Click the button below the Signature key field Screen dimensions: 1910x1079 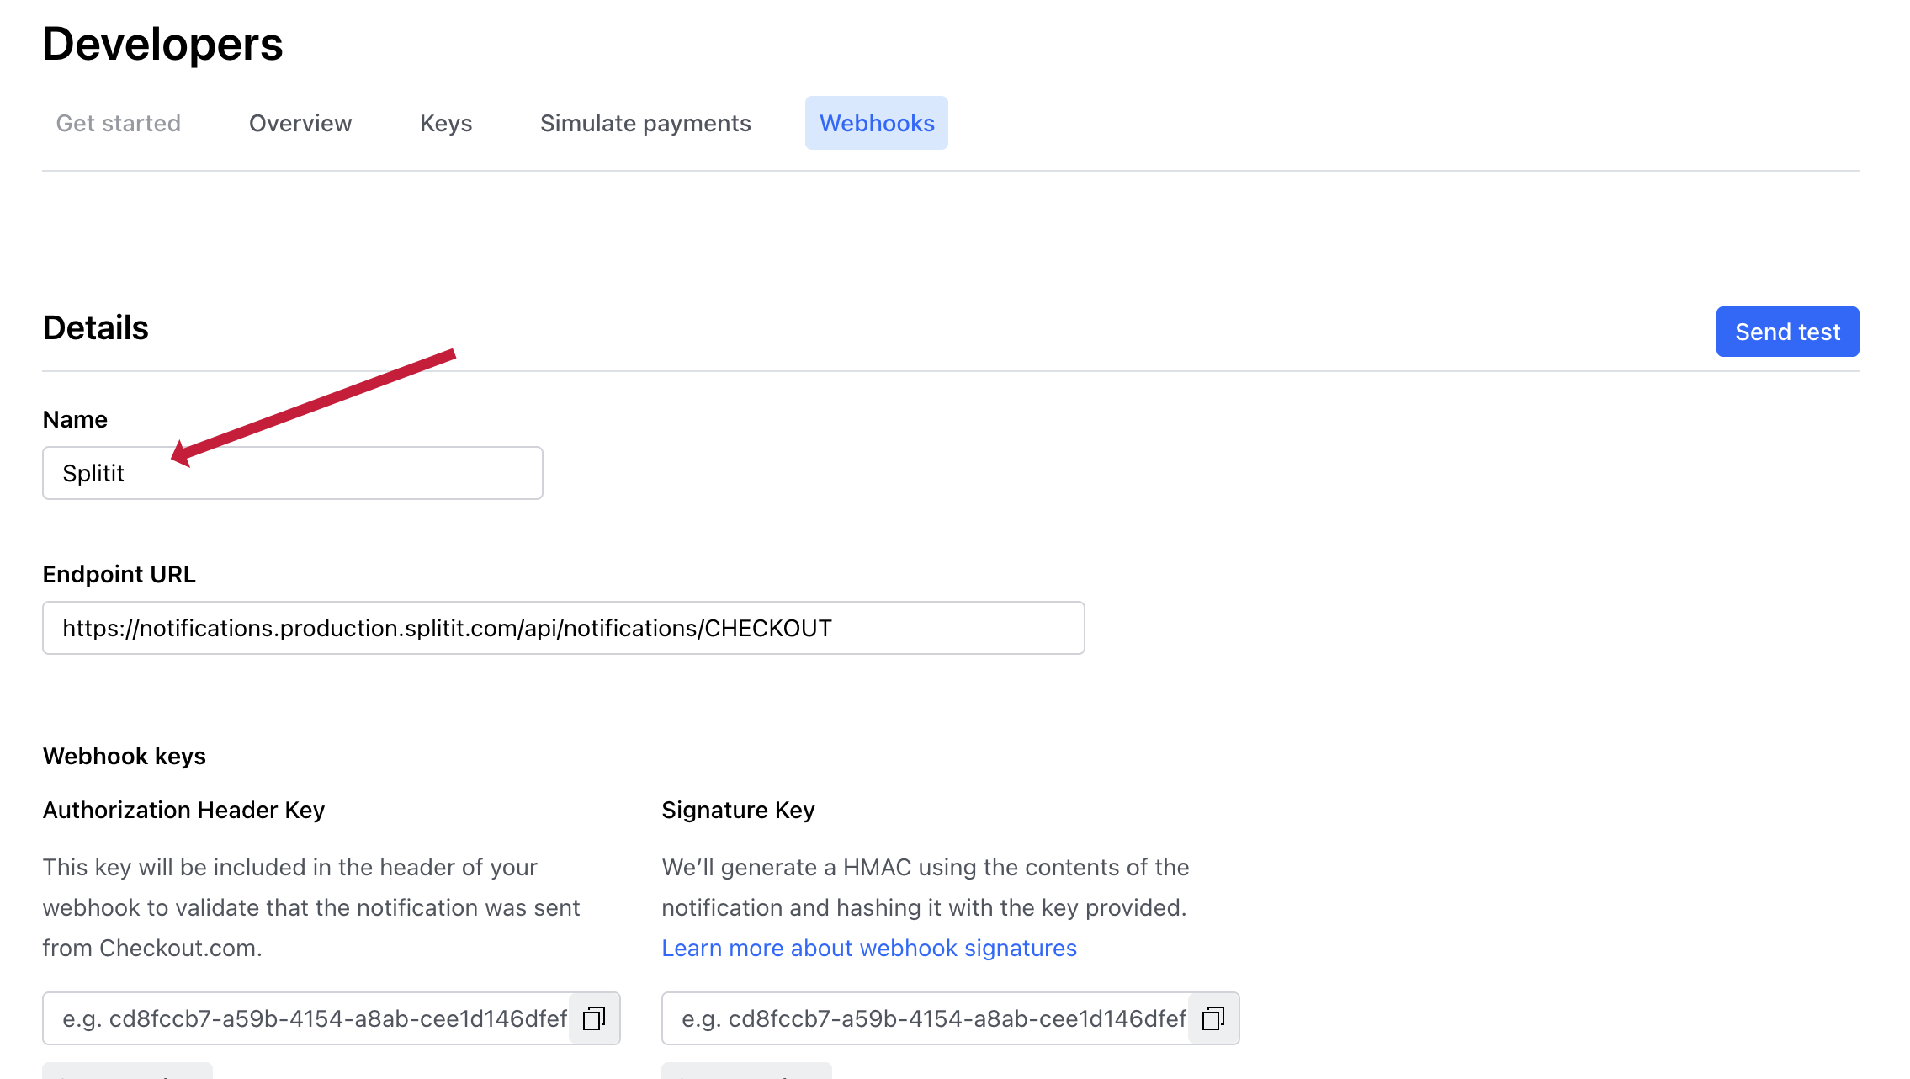[747, 1071]
